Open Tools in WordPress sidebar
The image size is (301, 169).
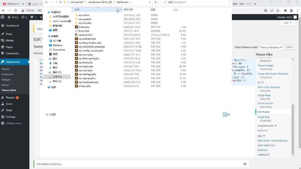[x=9, y=110]
